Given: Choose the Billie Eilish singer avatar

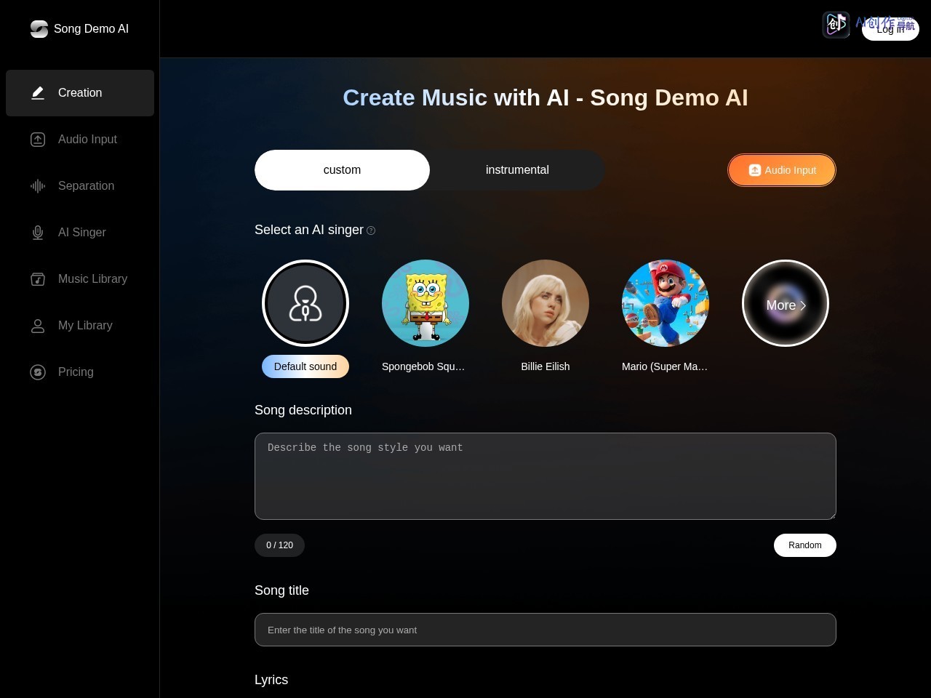Looking at the screenshot, I should point(546,303).
